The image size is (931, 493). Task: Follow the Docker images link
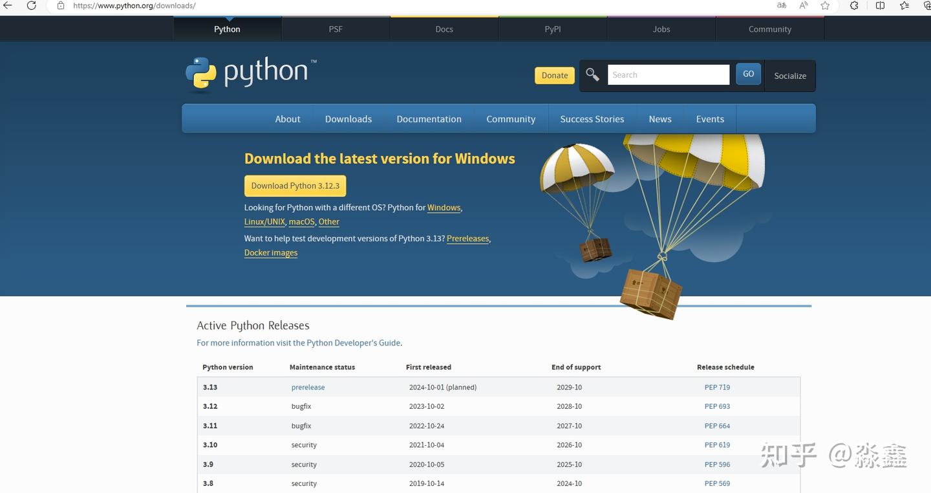[x=270, y=252]
